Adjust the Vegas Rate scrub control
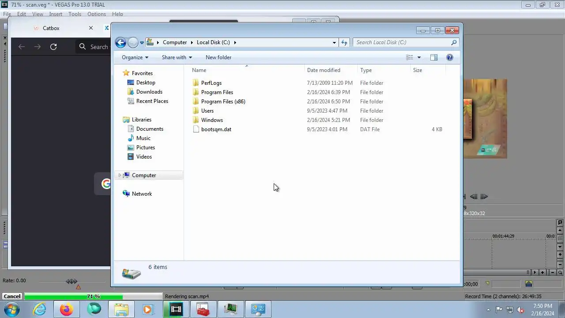 pos(72,281)
